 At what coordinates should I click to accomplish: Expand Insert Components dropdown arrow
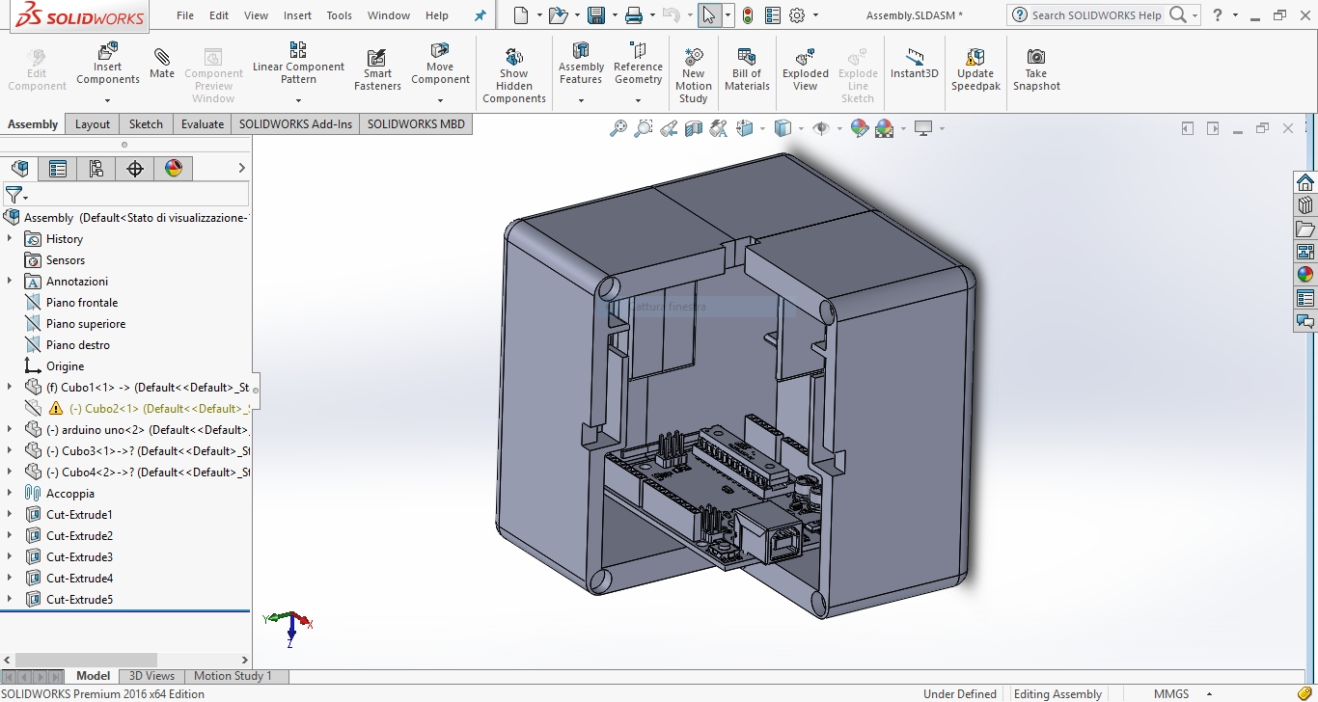(108, 99)
